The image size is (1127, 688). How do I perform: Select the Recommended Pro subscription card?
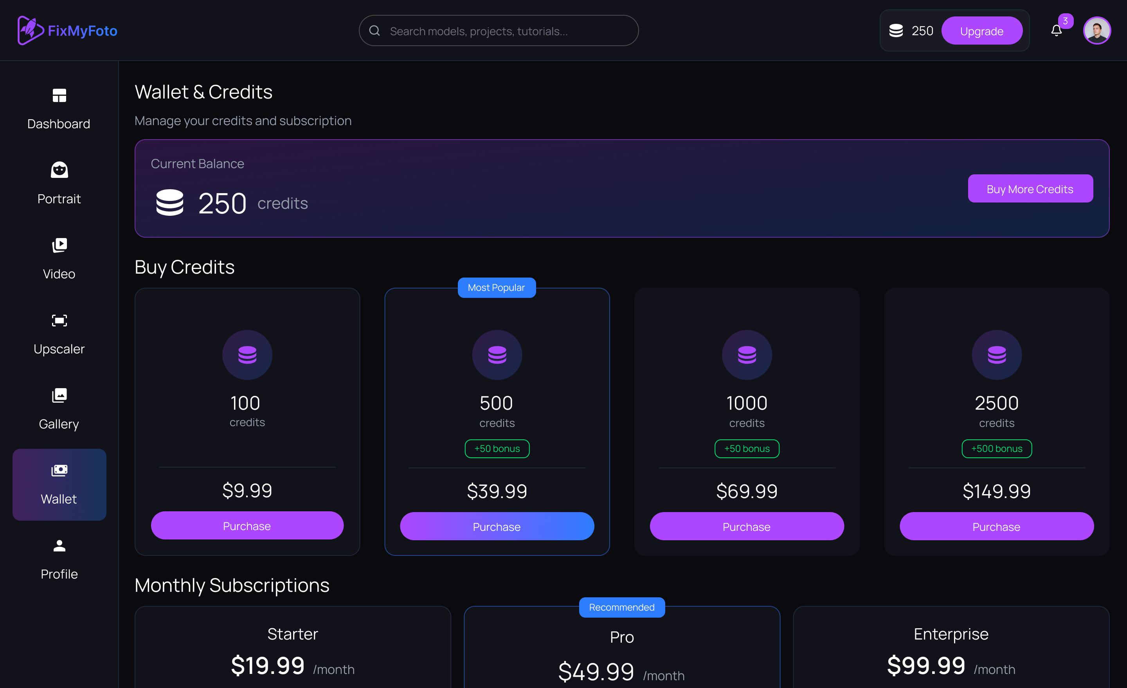tap(621, 647)
